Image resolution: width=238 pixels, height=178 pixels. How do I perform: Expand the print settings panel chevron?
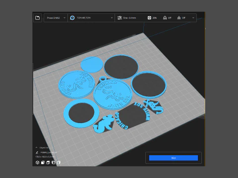[x=193, y=18]
